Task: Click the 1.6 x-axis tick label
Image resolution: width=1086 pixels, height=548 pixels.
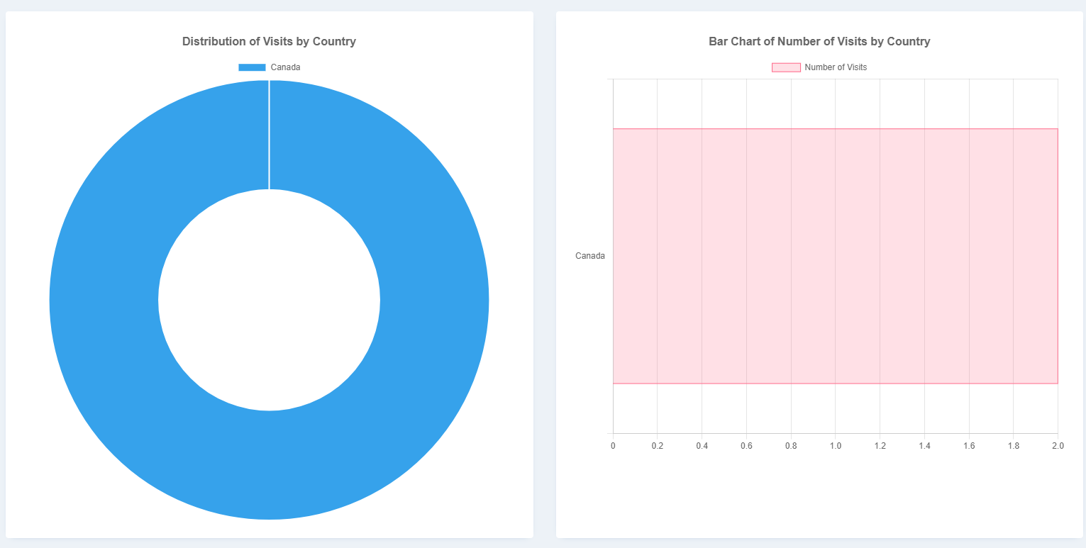Action: pyautogui.click(x=969, y=446)
